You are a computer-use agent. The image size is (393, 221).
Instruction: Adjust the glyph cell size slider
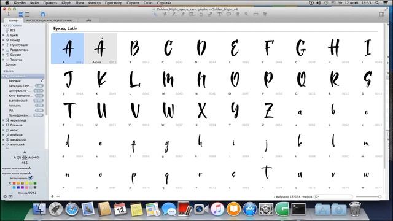pos(368,196)
